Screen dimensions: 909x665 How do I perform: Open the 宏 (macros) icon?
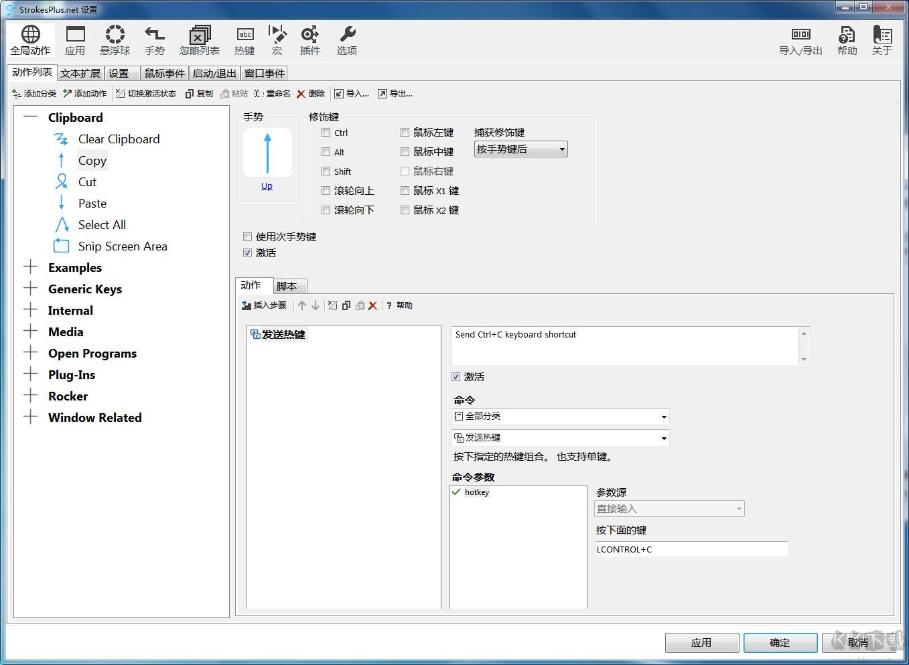277,40
